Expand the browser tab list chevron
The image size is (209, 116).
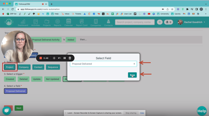pyautogui.click(x=206, y=4)
